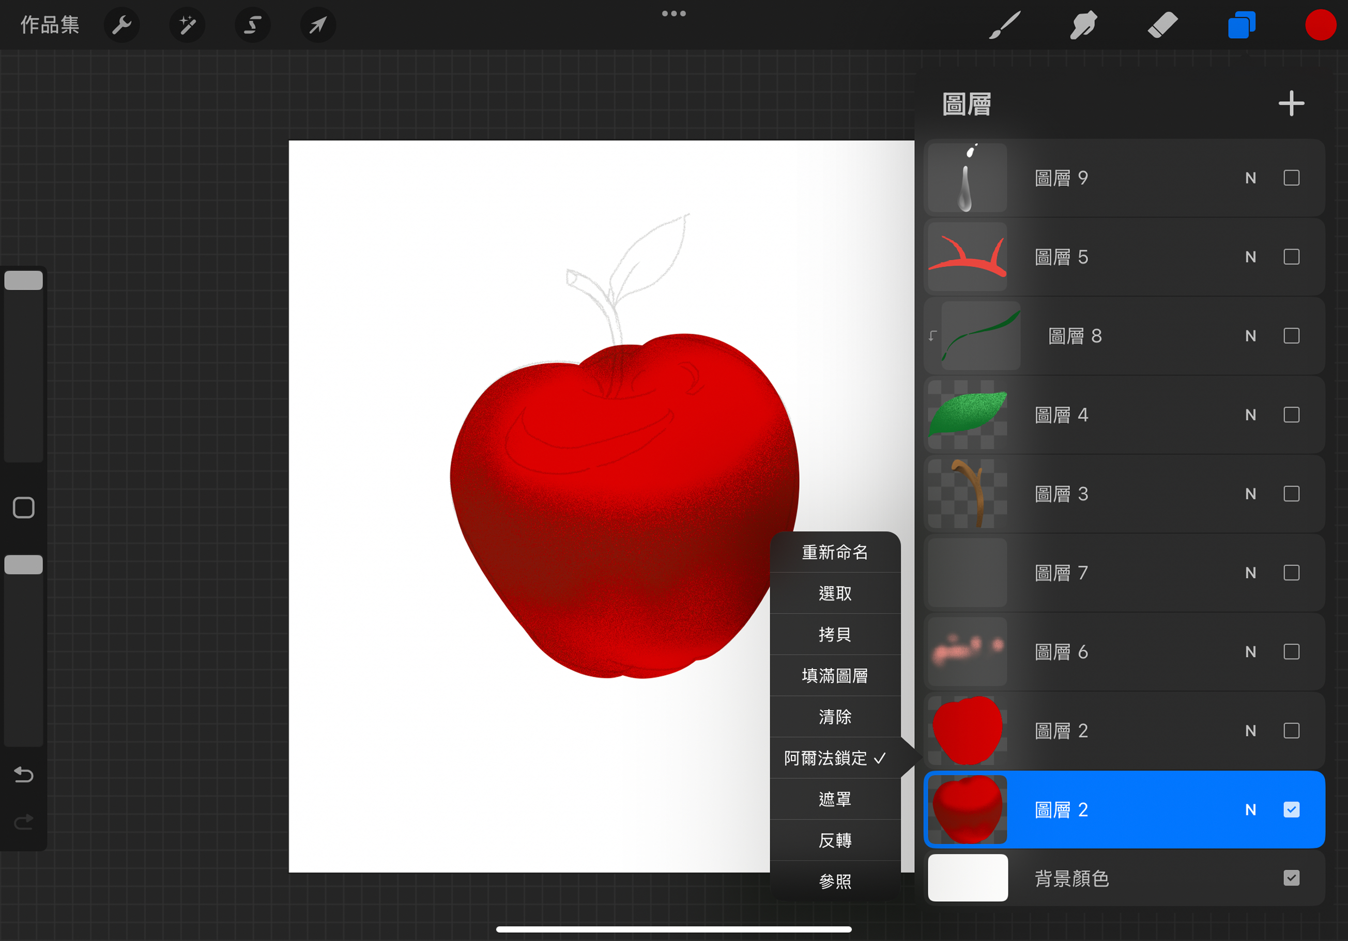Open the Actions wrench menu
Screen dimensions: 1348x941
(121, 25)
